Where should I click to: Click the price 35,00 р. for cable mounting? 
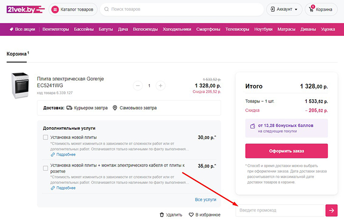click(x=207, y=166)
